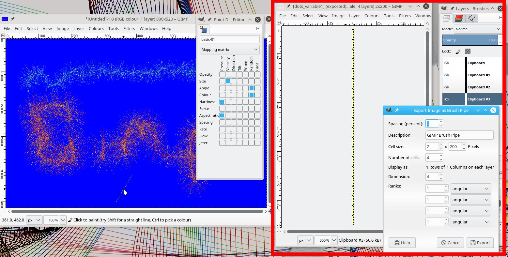Open the Paint Dynamics dock tab menu arrow
Viewport: 508px width, 257px height.
click(x=258, y=29)
